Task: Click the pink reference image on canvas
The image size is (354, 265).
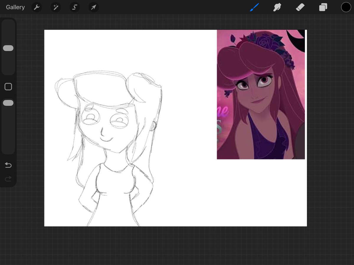Action: coord(261,95)
